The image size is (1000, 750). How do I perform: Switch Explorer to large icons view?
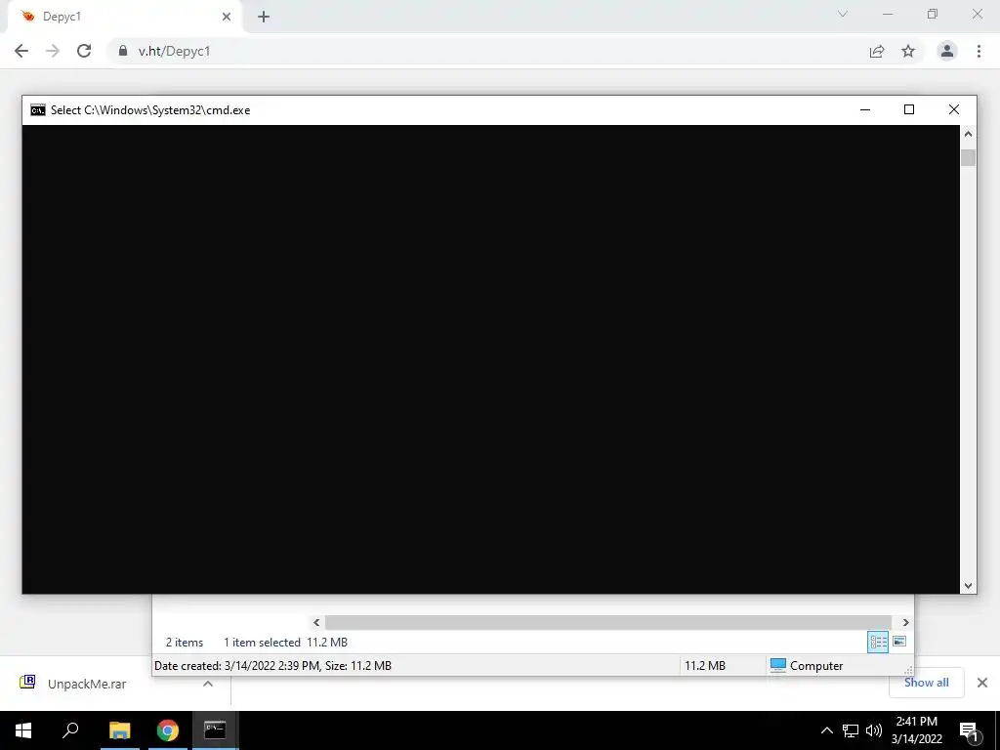tap(899, 642)
